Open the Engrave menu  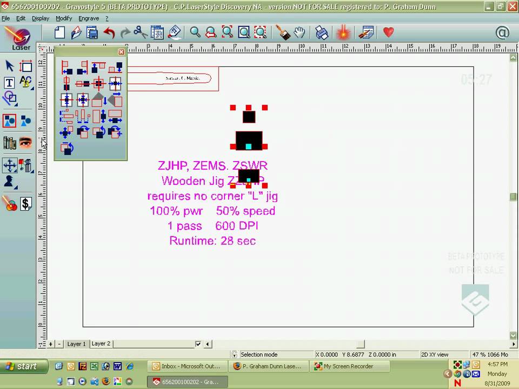[88, 18]
